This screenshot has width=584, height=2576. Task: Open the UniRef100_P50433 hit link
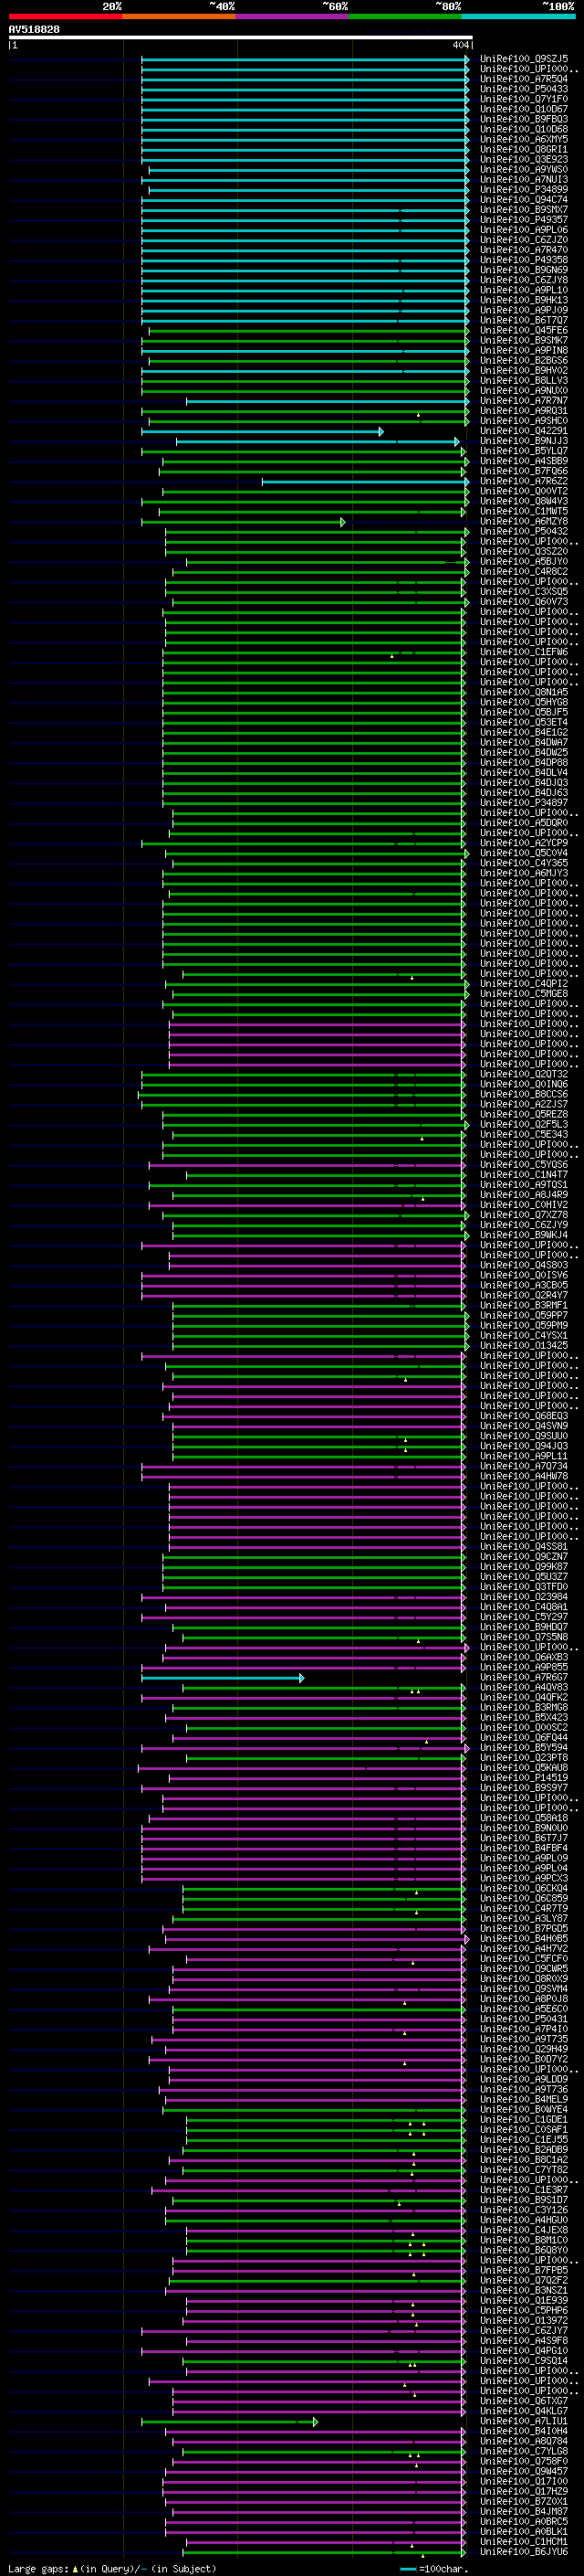524,89
